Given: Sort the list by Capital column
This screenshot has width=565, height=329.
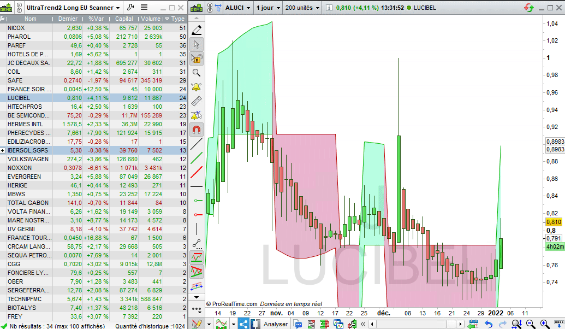Looking at the screenshot, I should [124, 19].
